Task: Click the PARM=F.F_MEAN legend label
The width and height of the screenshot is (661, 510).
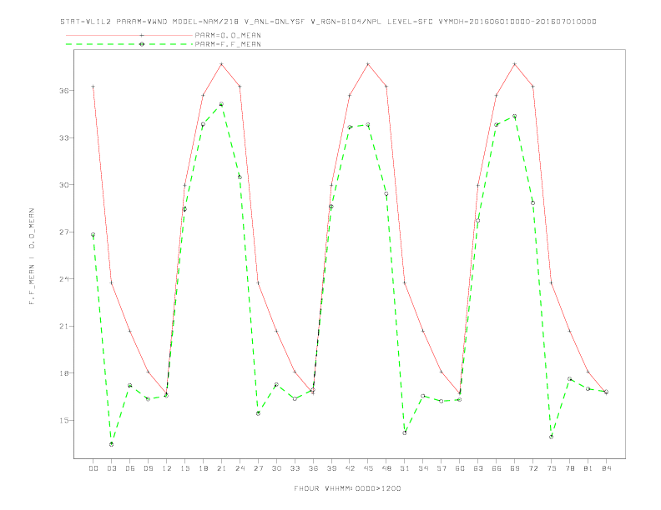Action: coord(228,44)
